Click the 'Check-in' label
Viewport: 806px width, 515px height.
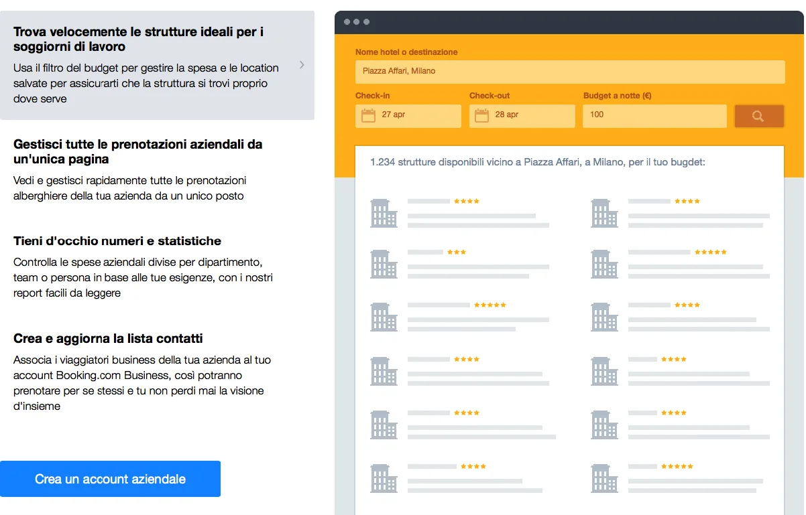(x=373, y=95)
